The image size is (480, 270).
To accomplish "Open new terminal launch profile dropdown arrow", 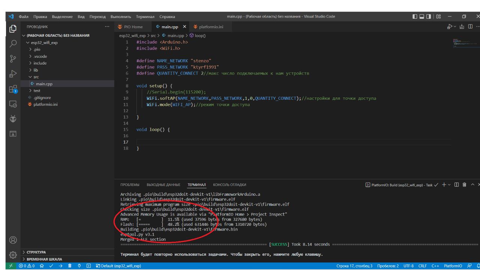I will [449, 185].
